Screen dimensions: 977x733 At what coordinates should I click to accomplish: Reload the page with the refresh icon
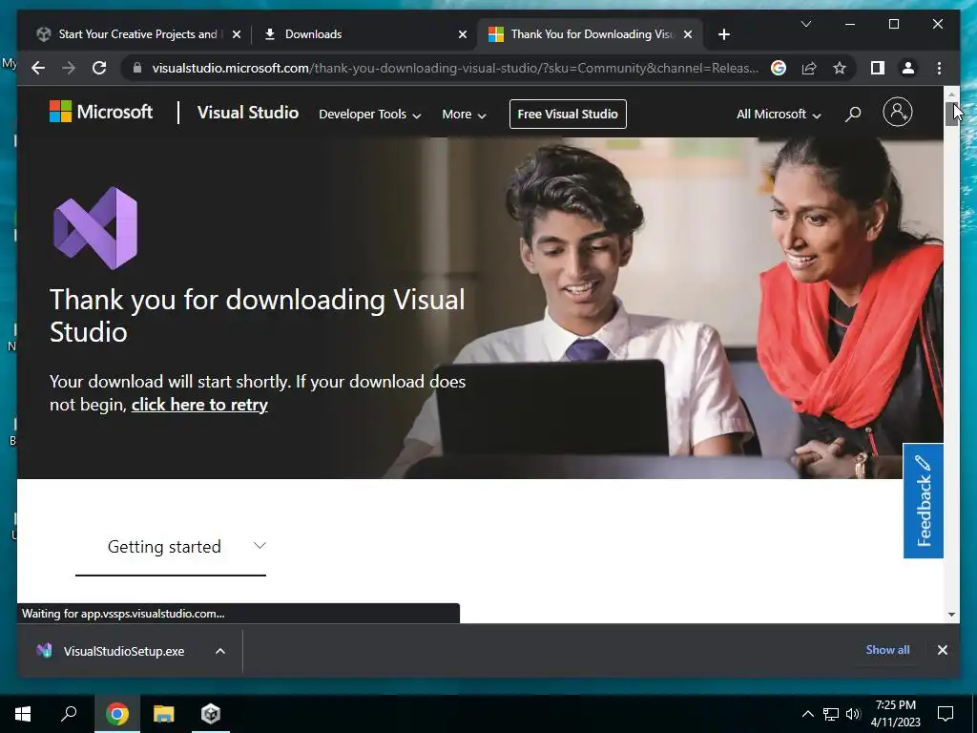99,68
